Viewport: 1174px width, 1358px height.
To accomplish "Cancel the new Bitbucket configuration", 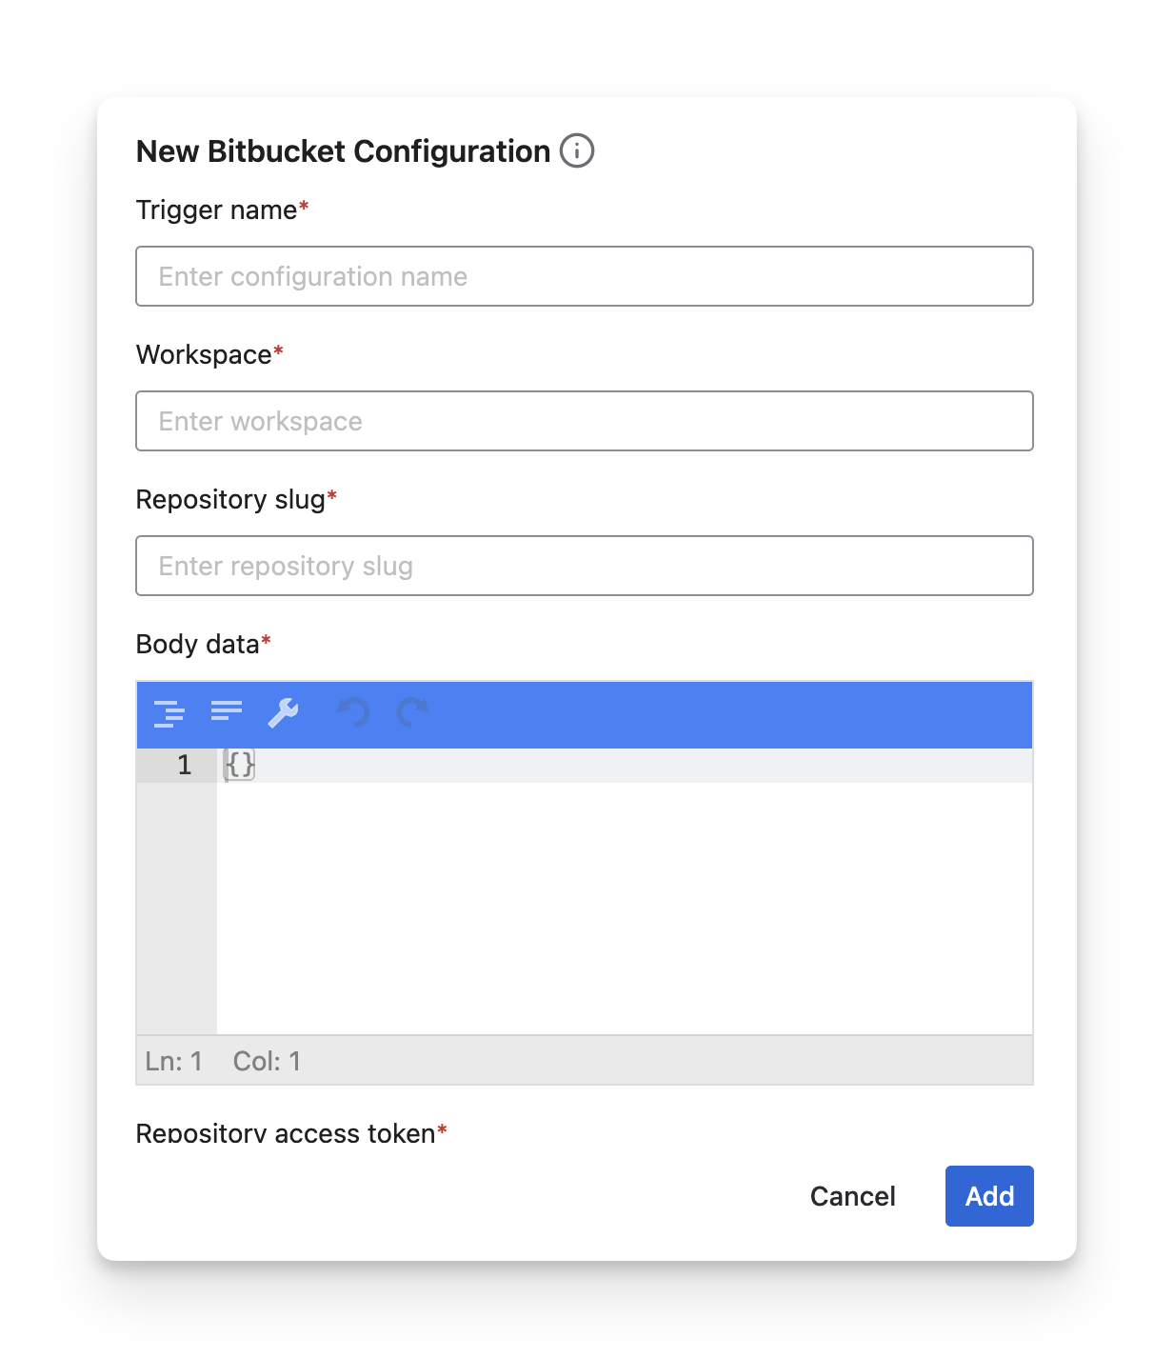I will [852, 1196].
